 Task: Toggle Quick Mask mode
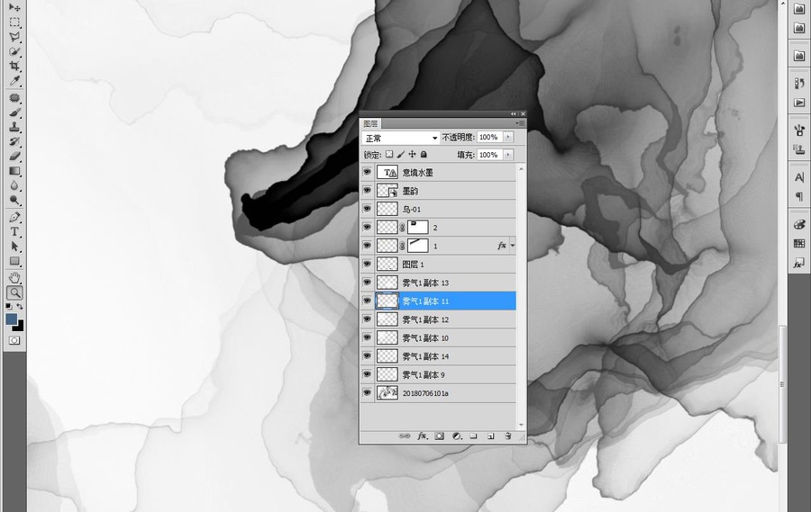(x=14, y=340)
